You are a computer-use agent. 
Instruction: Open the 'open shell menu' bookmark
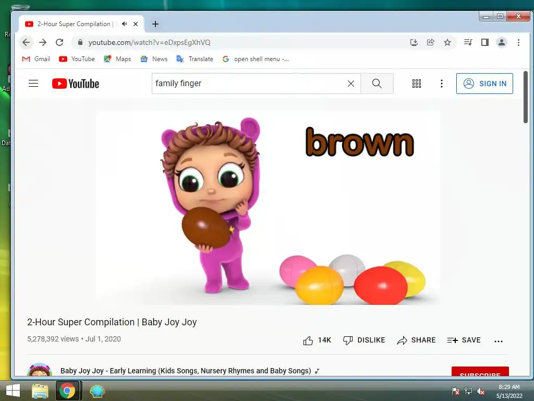pos(256,59)
